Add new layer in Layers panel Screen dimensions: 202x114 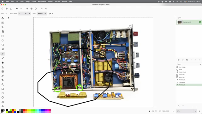(178, 60)
